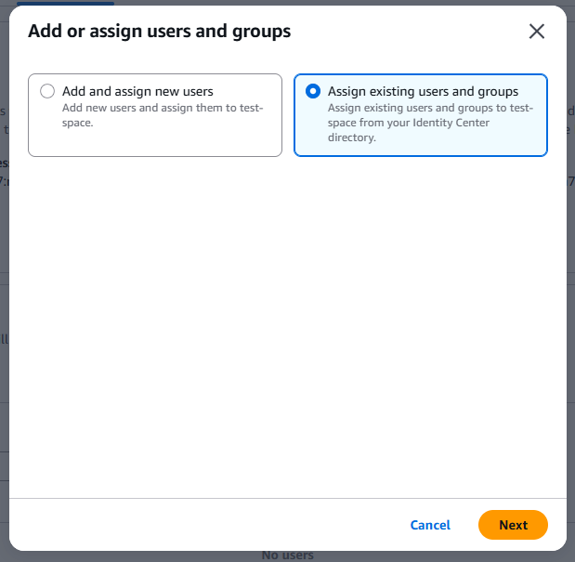575x562 pixels.
Task: Close the Add or assign users dialog
Action: pyautogui.click(x=536, y=32)
